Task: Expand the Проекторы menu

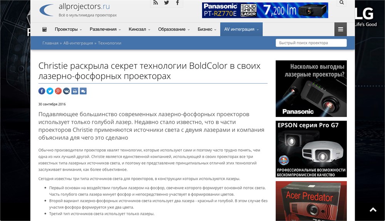Action: [x=68, y=30]
